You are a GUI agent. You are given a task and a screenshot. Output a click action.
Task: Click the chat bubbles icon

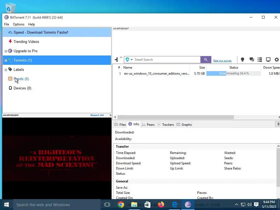point(252,60)
